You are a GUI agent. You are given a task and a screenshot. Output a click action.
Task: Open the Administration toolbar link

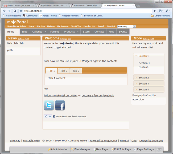point(58,149)
